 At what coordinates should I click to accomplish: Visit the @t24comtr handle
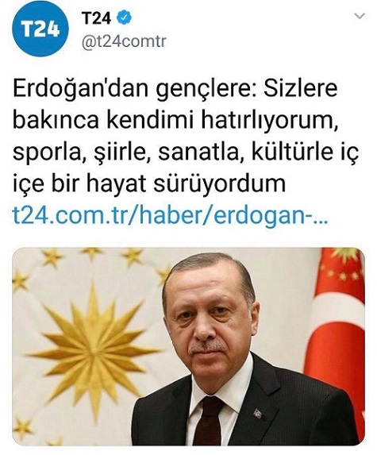124,41
